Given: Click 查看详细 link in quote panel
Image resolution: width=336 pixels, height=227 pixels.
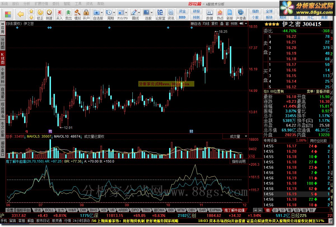Looking at the screenshot, I should tap(323, 91).
